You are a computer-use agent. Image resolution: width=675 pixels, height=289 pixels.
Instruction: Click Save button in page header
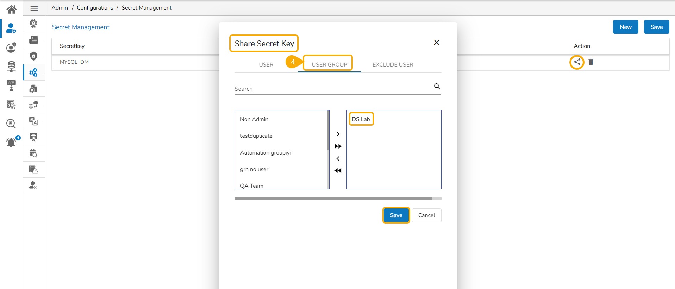tap(657, 27)
